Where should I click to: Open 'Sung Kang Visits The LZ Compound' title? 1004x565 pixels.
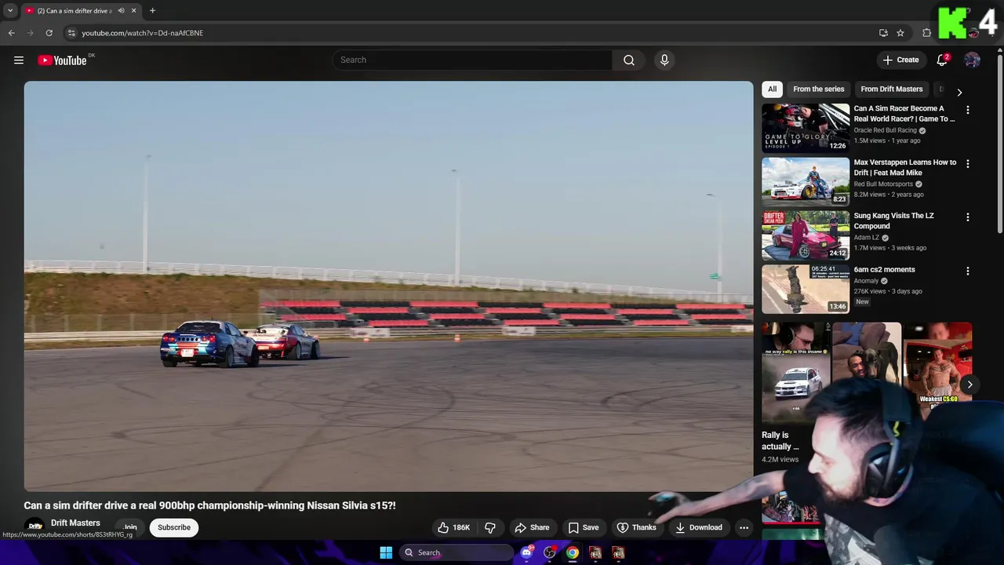pyautogui.click(x=893, y=221)
